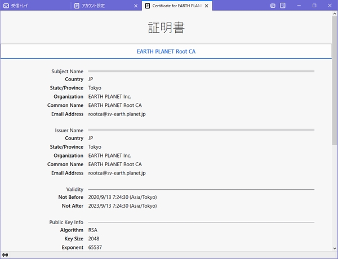Click the Issuer email rootca@sv-earth.planet.jp

click(x=117, y=173)
